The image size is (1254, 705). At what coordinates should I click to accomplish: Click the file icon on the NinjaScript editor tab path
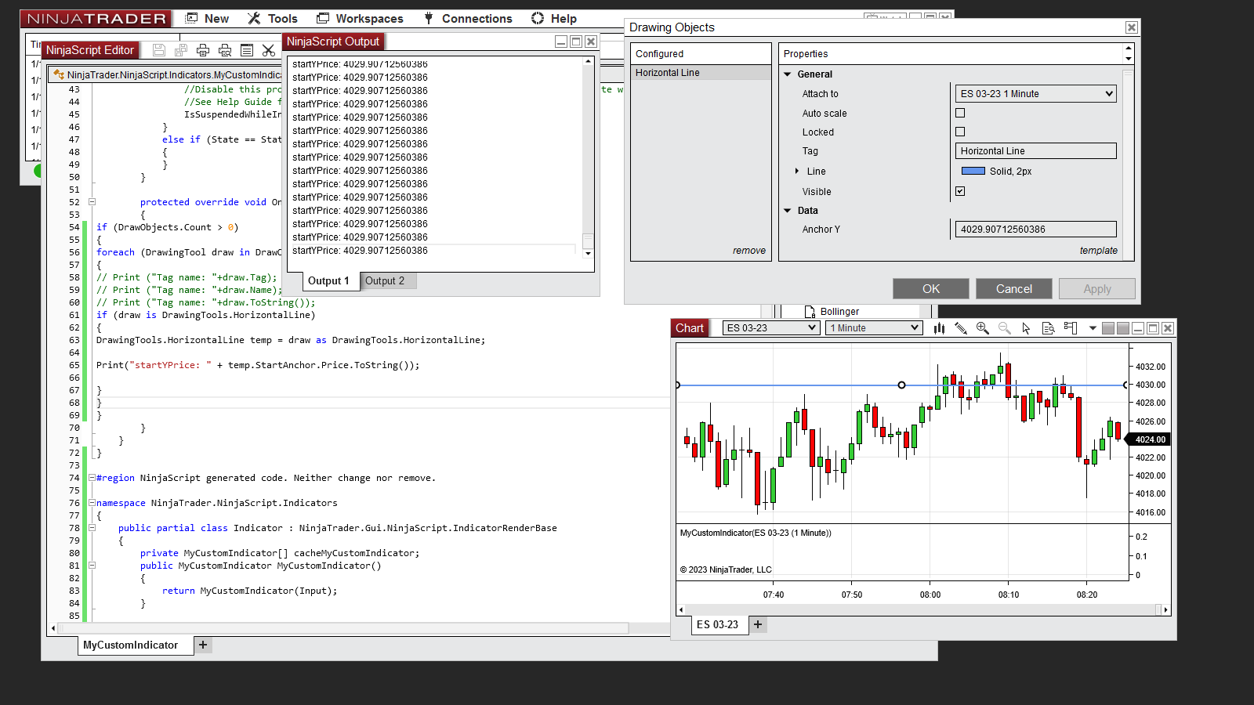[59, 74]
